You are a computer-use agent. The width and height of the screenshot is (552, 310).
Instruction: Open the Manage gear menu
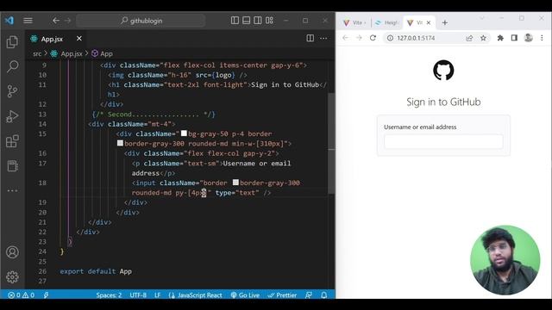12,277
